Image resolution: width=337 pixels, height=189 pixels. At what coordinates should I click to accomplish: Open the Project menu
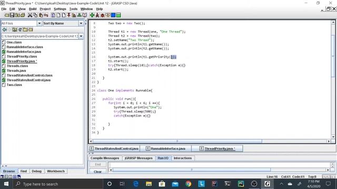click(x=45, y=9)
